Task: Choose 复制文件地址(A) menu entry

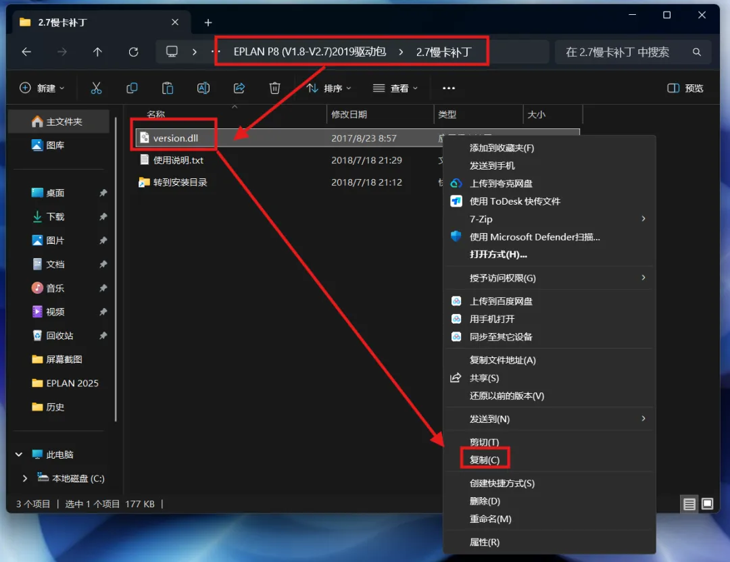Action: click(503, 360)
